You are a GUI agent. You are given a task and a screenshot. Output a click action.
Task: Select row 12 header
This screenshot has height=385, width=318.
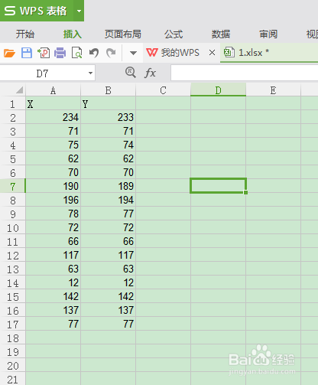click(x=12, y=256)
